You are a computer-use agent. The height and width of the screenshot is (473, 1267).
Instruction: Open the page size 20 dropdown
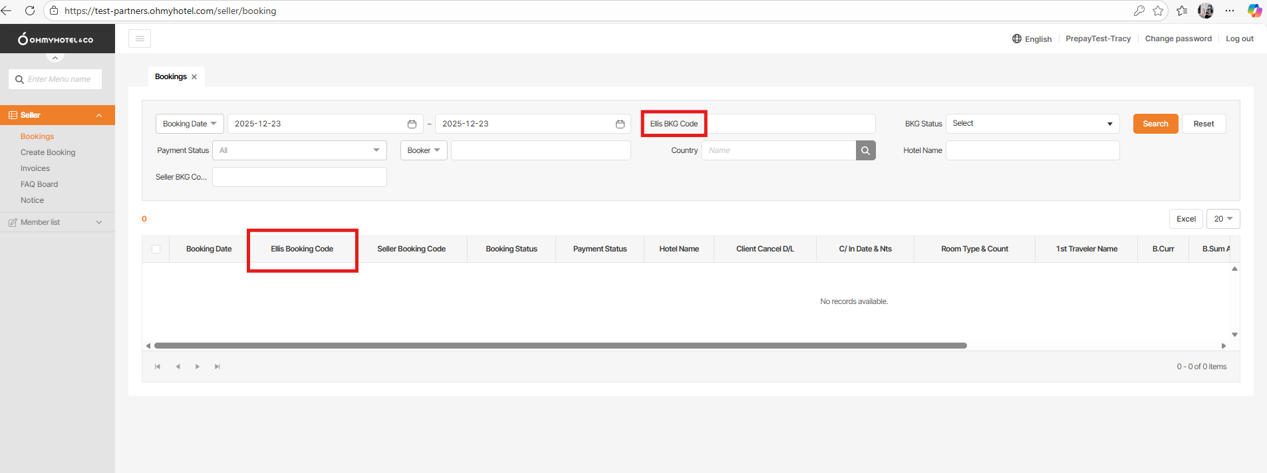[1222, 219]
